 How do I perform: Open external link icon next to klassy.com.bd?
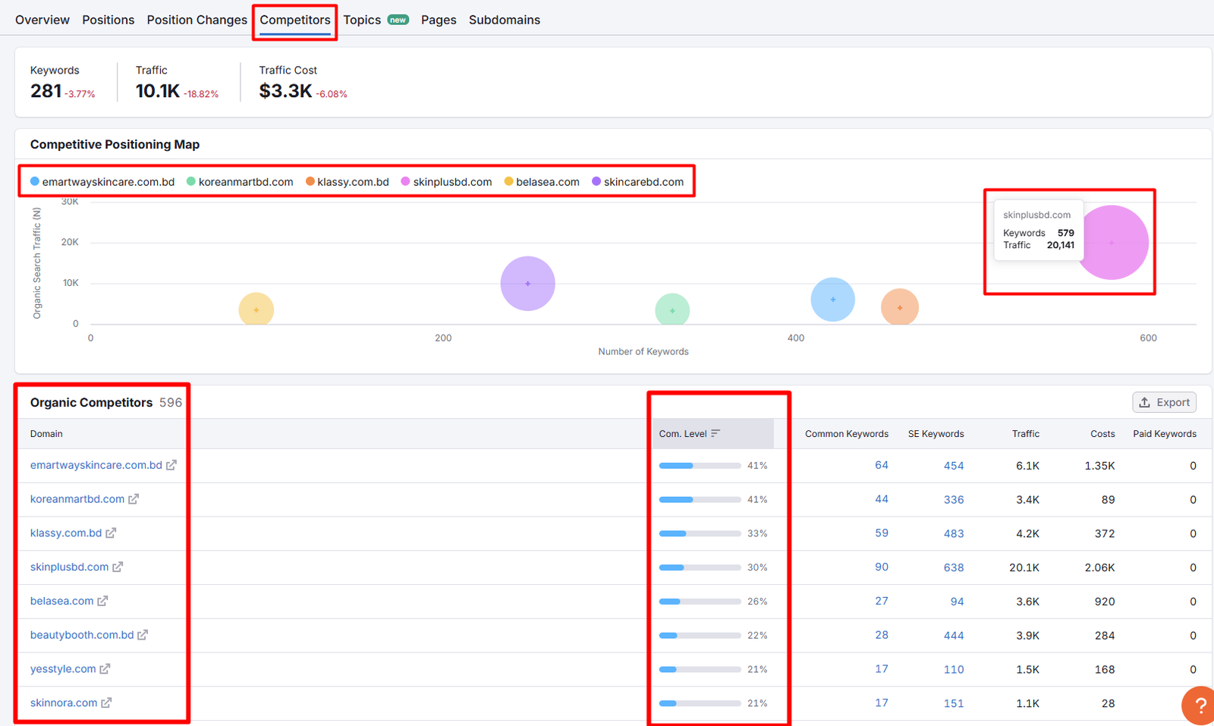pos(111,533)
